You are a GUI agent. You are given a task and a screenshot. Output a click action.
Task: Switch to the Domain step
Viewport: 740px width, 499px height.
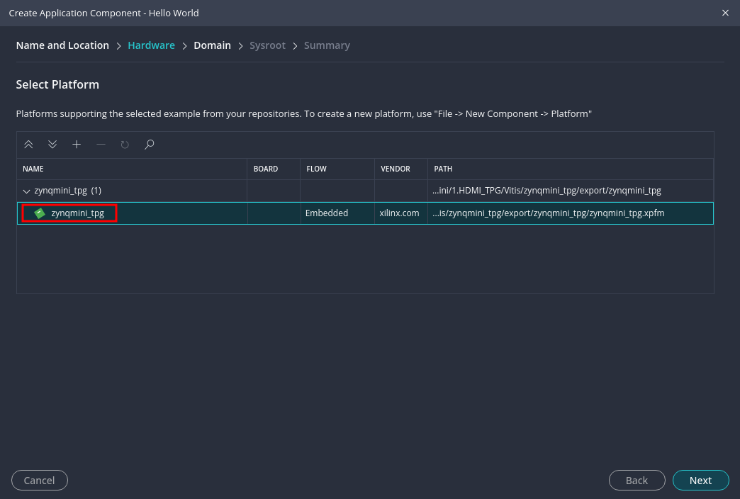(212, 45)
